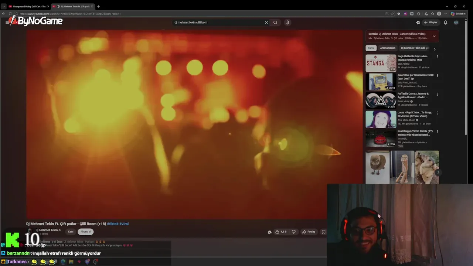
Task: Select the Aramanızdan filter chip
Action: [388, 48]
